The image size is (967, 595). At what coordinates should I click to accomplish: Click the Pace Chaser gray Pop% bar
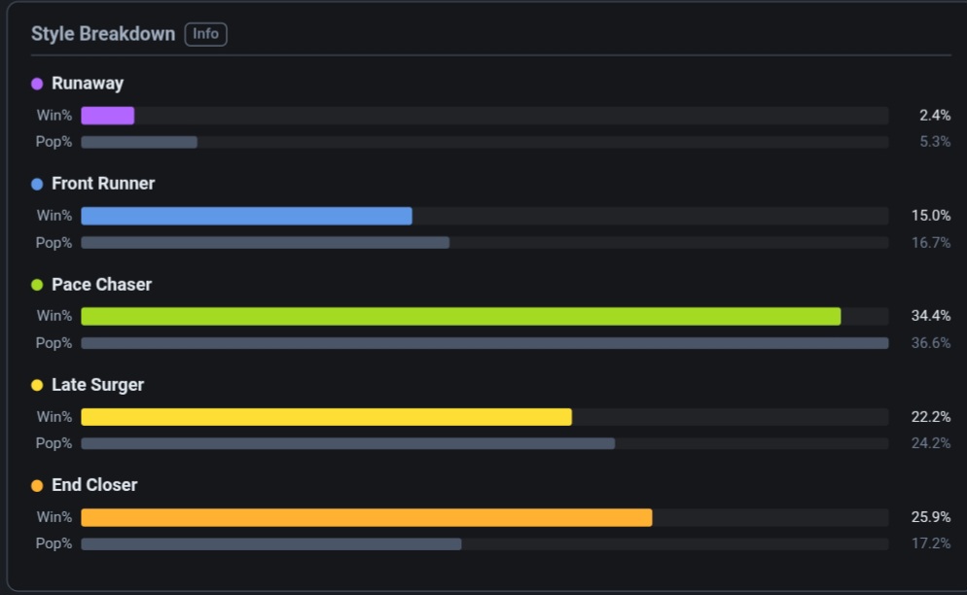coord(484,343)
